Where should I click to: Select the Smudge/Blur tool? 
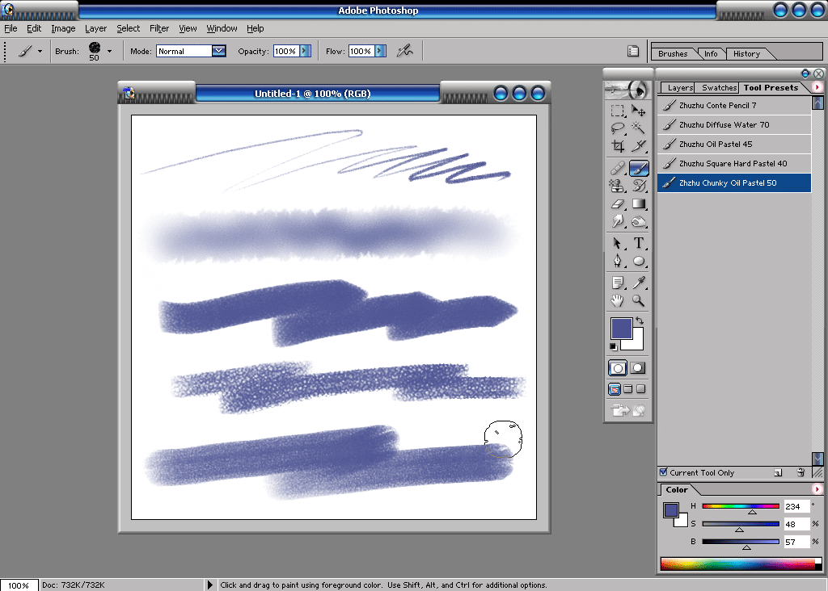(617, 221)
